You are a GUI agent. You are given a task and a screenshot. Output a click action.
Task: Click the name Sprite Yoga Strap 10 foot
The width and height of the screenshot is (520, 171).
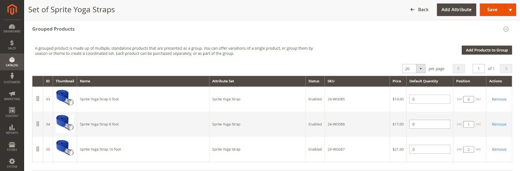[100, 149]
